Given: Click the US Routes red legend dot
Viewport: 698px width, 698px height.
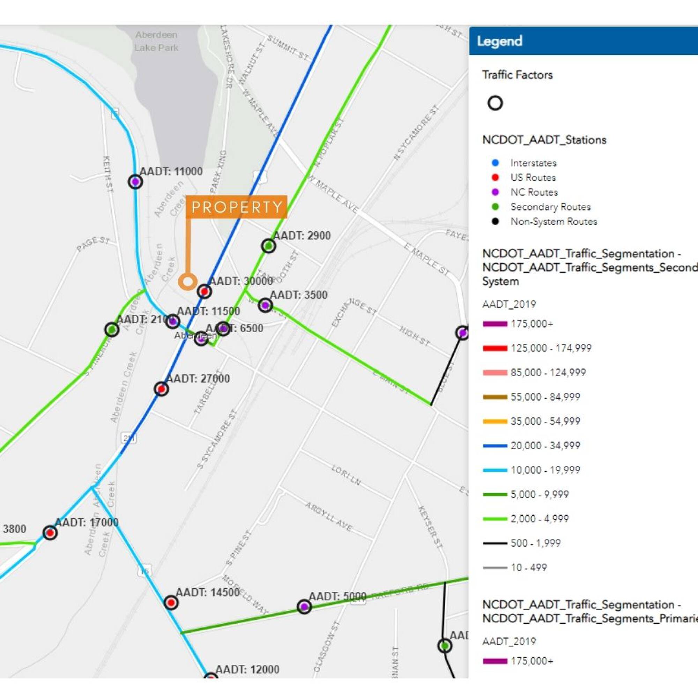Looking at the screenshot, I should point(495,177).
